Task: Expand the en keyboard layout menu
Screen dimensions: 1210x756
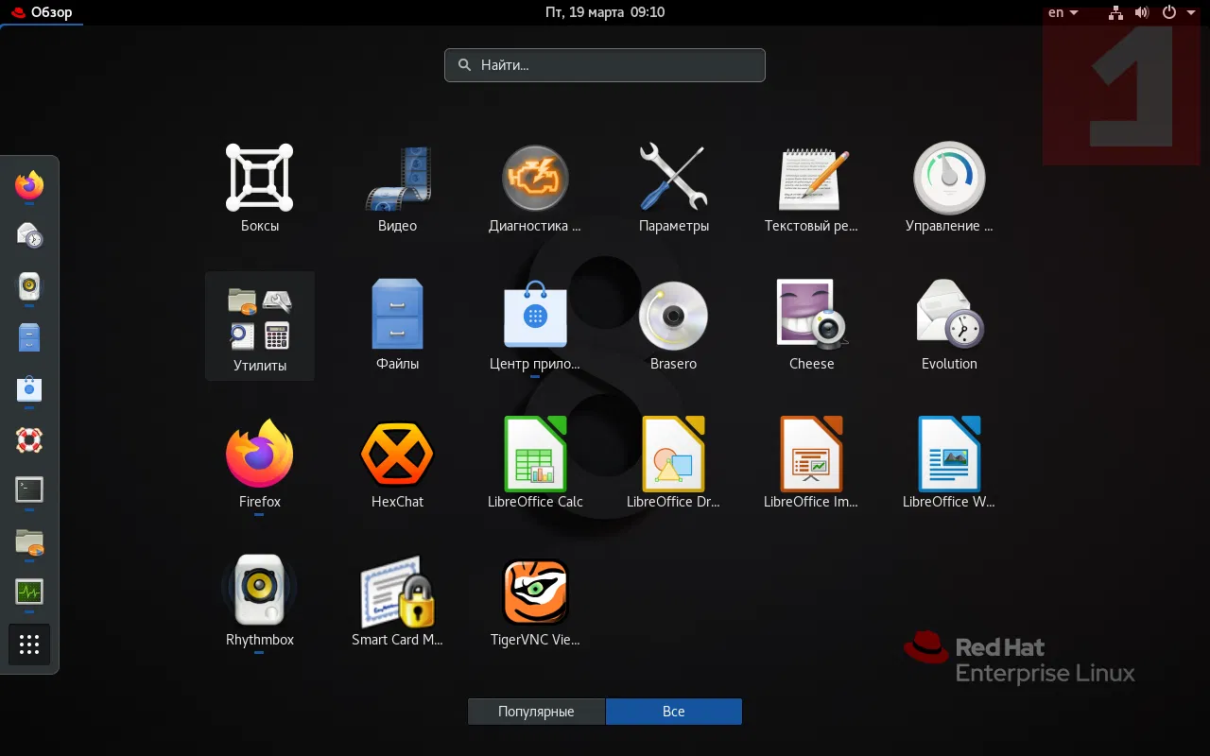Action: 1063,12
